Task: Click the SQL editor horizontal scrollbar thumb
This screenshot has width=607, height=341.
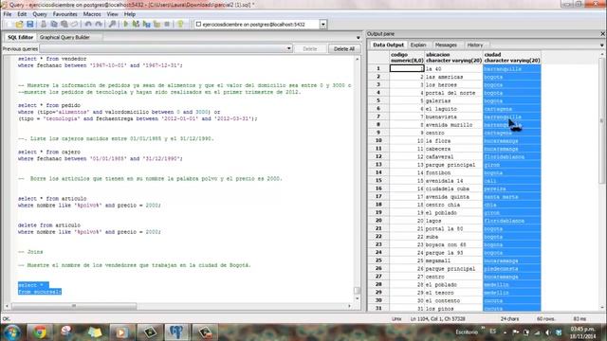Action: (x=74, y=306)
